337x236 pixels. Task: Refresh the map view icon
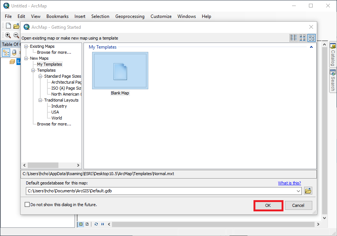point(96,224)
